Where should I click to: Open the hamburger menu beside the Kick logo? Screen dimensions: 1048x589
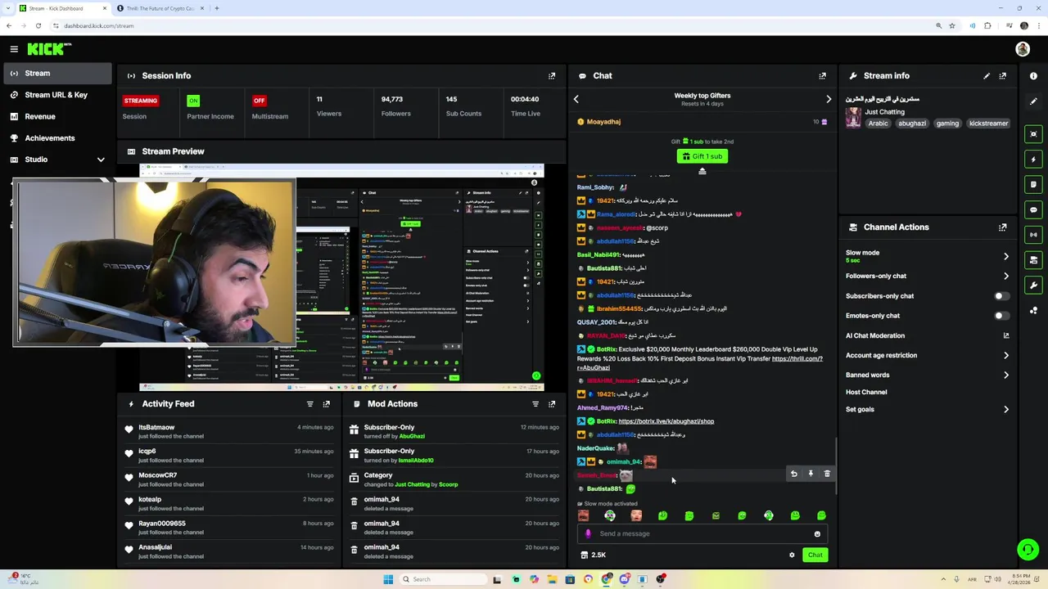pos(14,49)
